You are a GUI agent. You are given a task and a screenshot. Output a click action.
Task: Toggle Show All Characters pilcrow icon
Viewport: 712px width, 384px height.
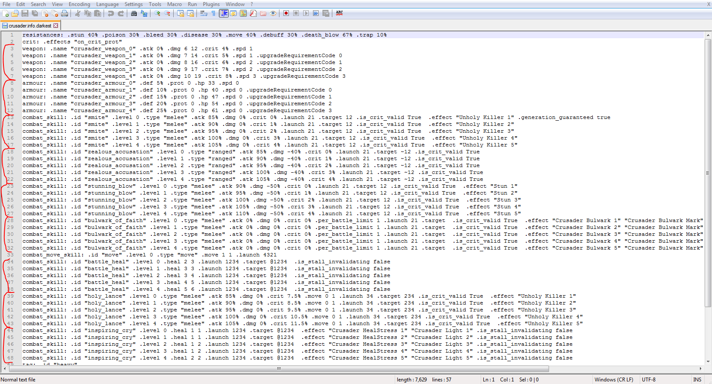(x=214, y=13)
